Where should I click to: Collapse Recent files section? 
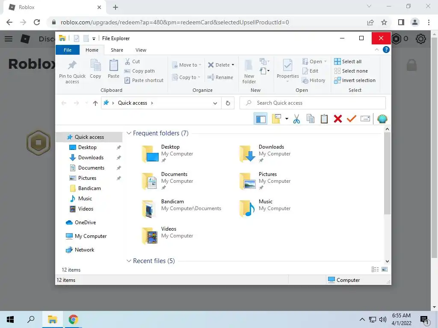[129, 261]
